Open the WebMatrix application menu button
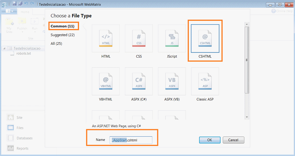The image size is (295, 156). (x=9, y=11)
